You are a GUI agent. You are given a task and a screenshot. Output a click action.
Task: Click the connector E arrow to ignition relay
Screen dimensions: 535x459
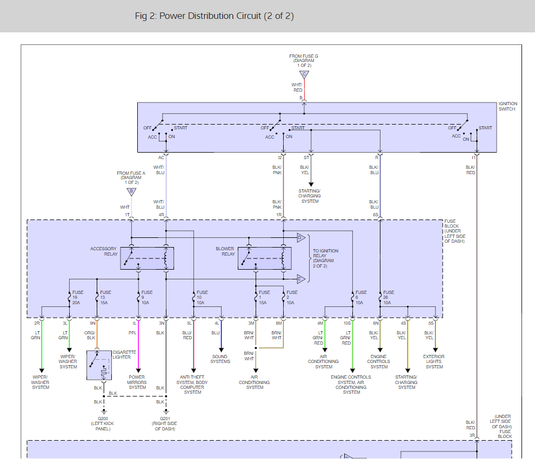301,278
